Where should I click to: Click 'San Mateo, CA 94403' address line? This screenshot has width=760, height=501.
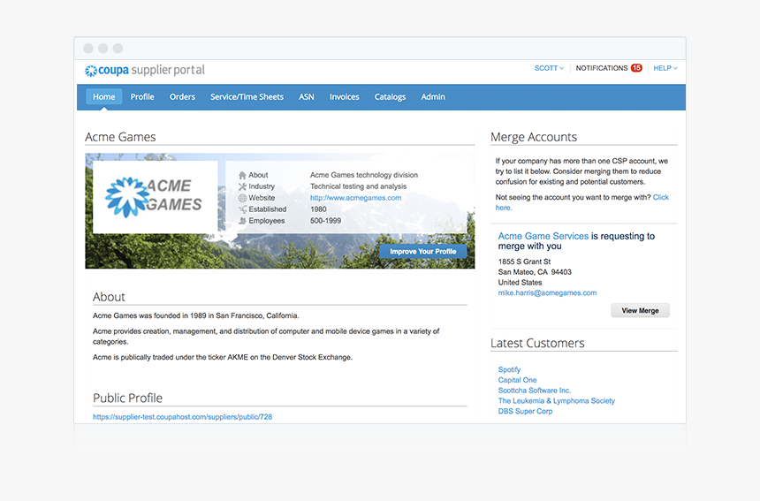pos(535,272)
